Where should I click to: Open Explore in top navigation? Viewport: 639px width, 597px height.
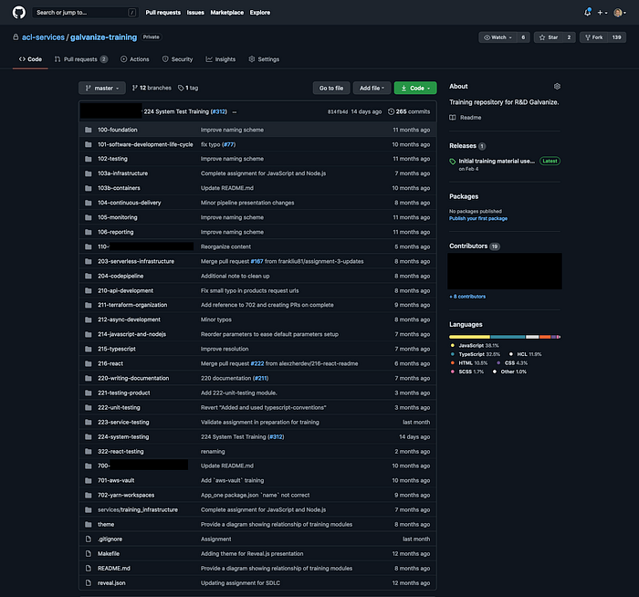(260, 13)
